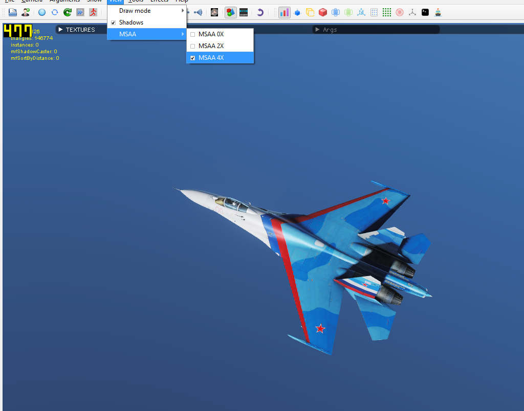Click the small blue cube icon
524x411 pixels.
point(297,13)
